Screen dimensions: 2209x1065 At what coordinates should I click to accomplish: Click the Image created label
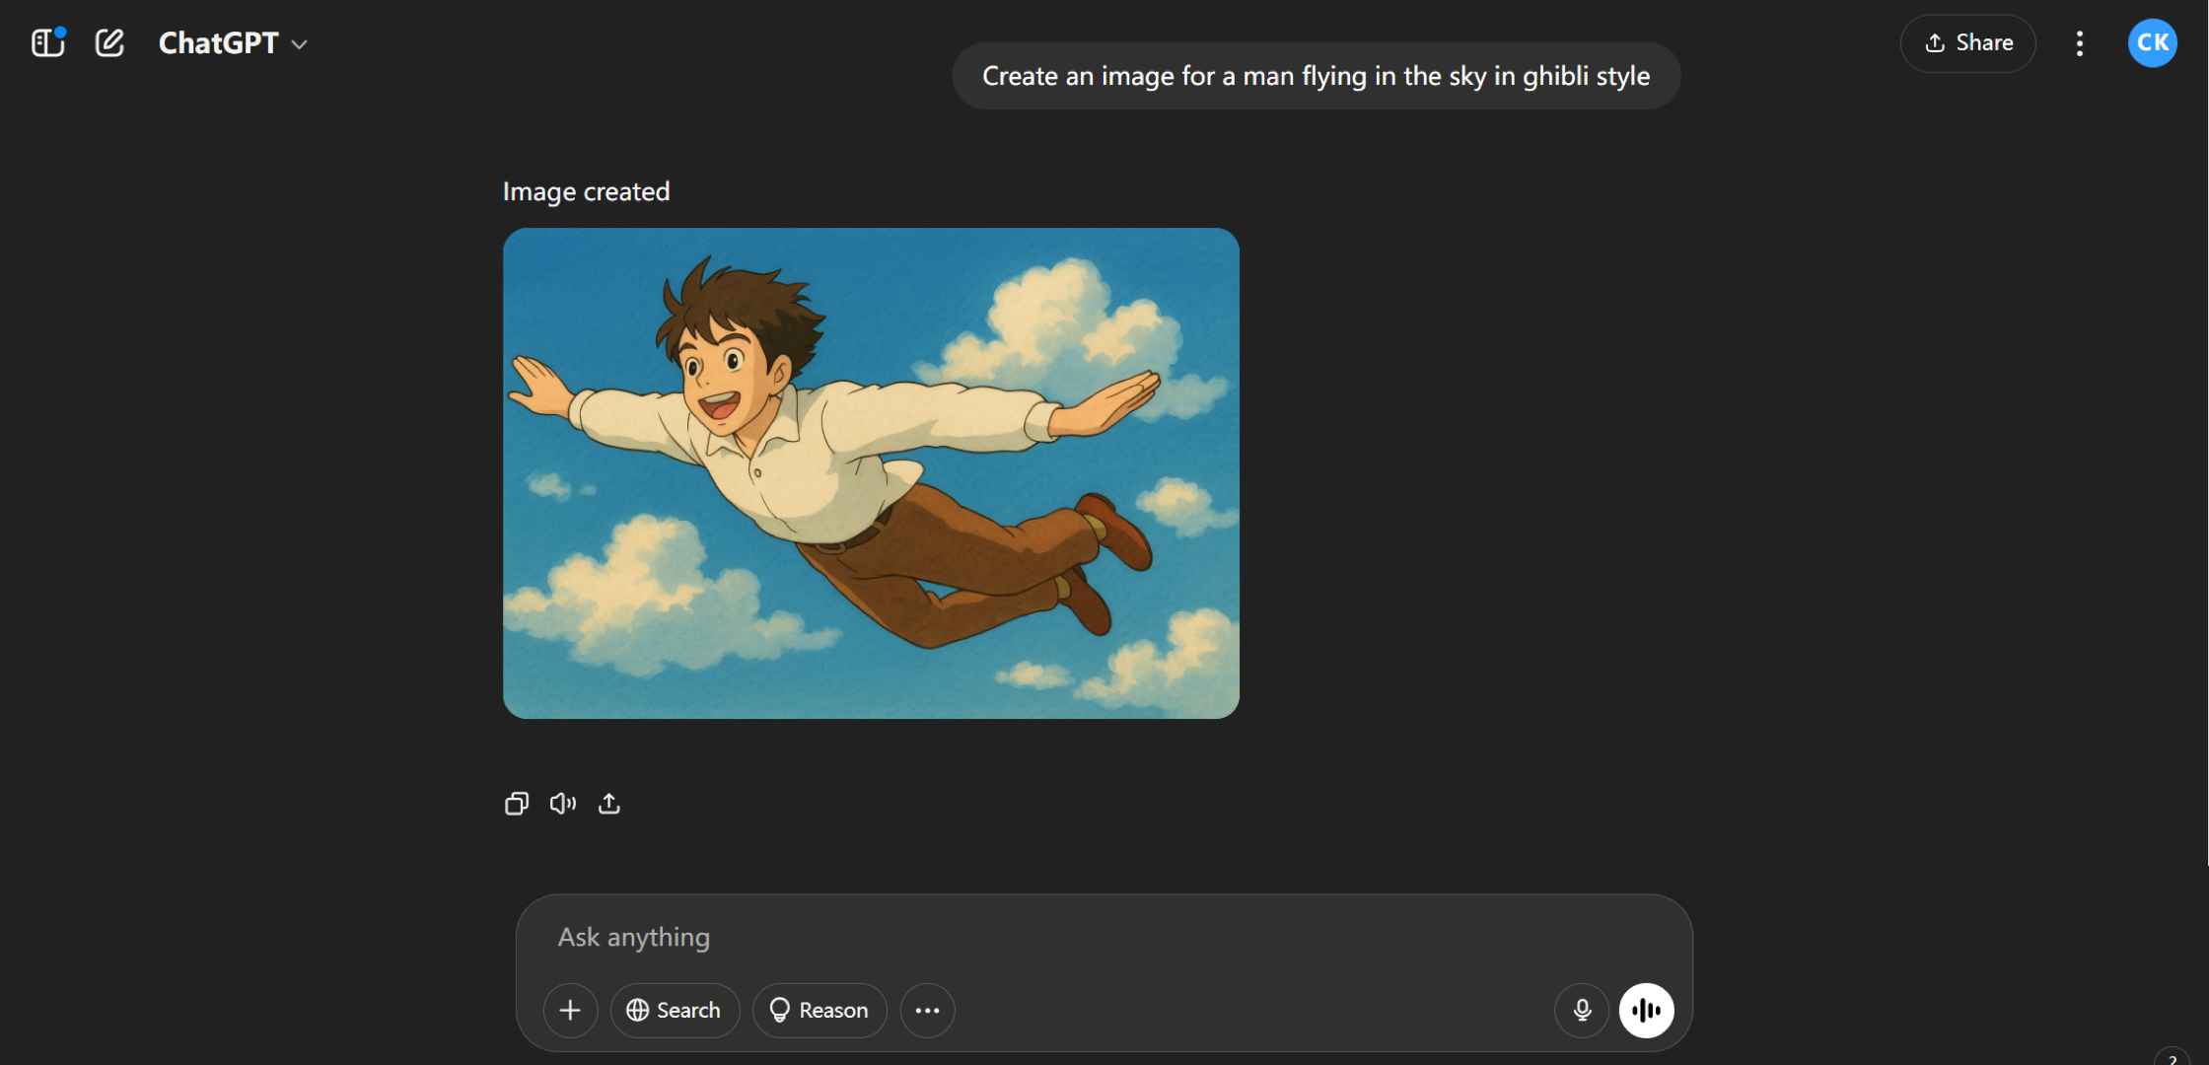586,191
